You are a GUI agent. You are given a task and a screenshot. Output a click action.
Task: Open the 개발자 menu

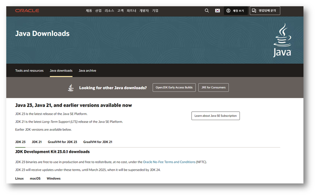tap(144, 11)
